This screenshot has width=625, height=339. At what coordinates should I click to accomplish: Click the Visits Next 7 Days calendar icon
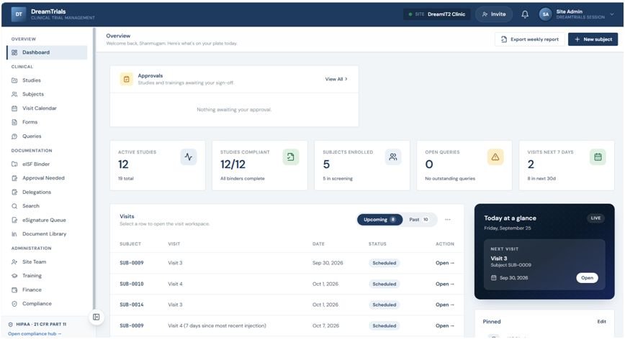tap(598, 157)
